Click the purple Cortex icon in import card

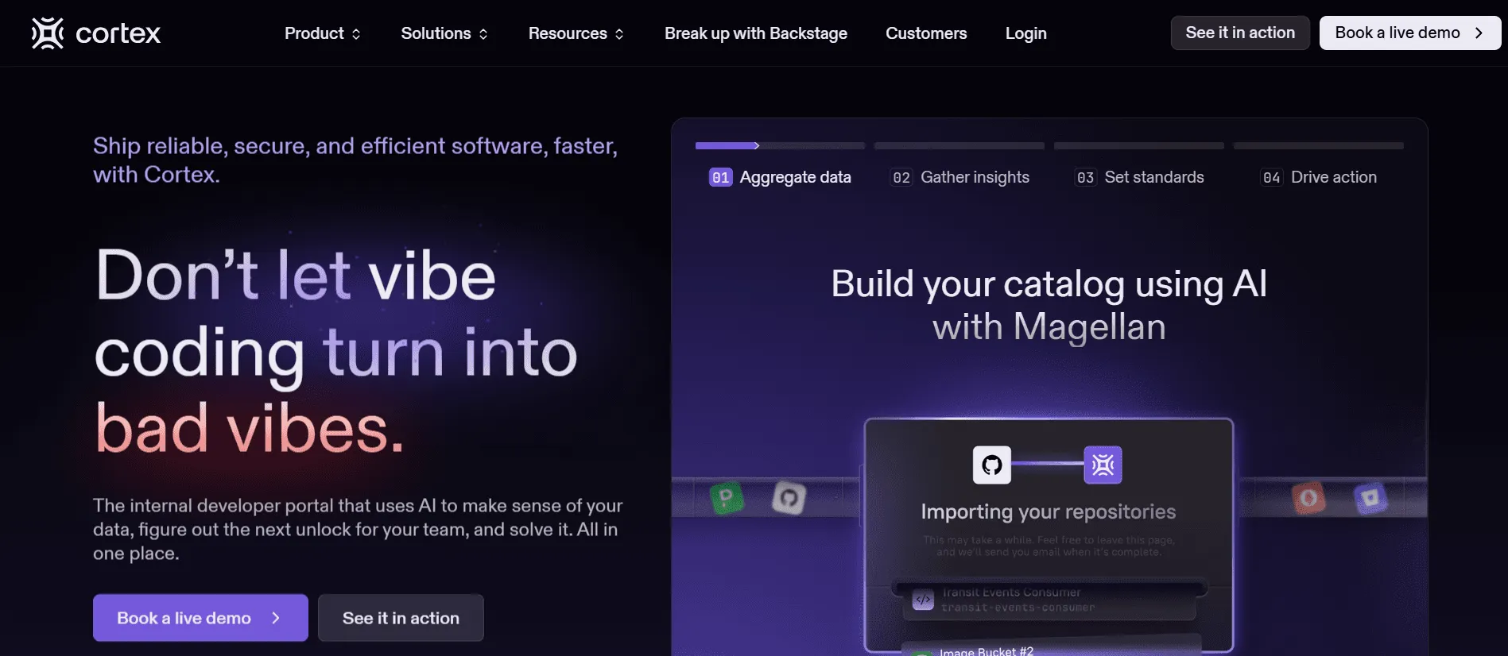[1103, 465]
